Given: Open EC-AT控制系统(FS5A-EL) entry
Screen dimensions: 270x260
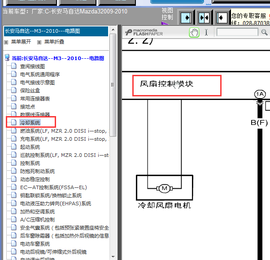Looking at the screenshot, I should point(53,187).
